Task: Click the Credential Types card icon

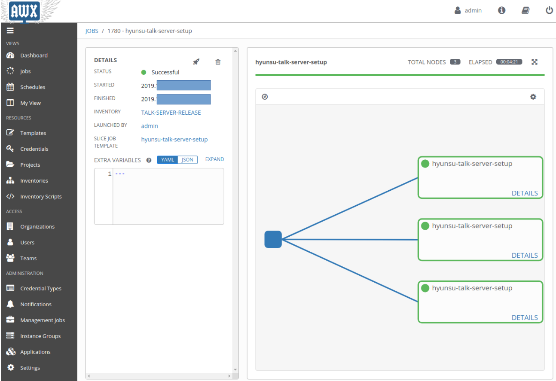Action: (11, 288)
